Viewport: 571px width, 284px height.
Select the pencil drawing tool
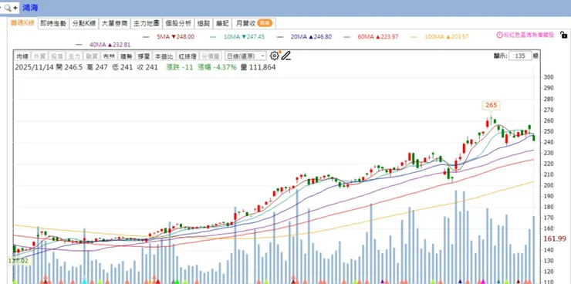pyautogui.click(x=286, y=56)
